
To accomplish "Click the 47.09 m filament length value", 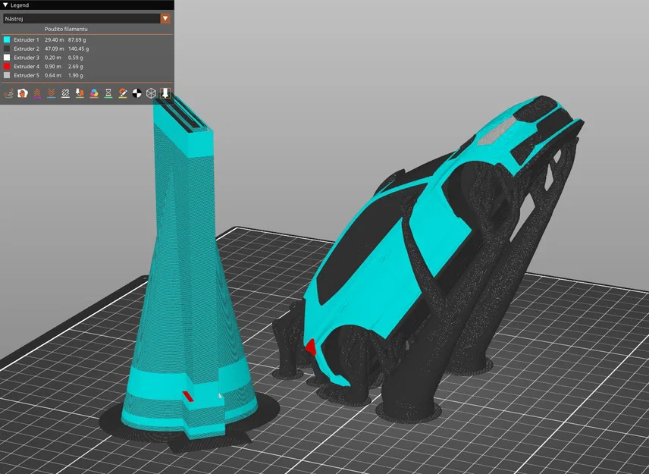I will [55, 49].
